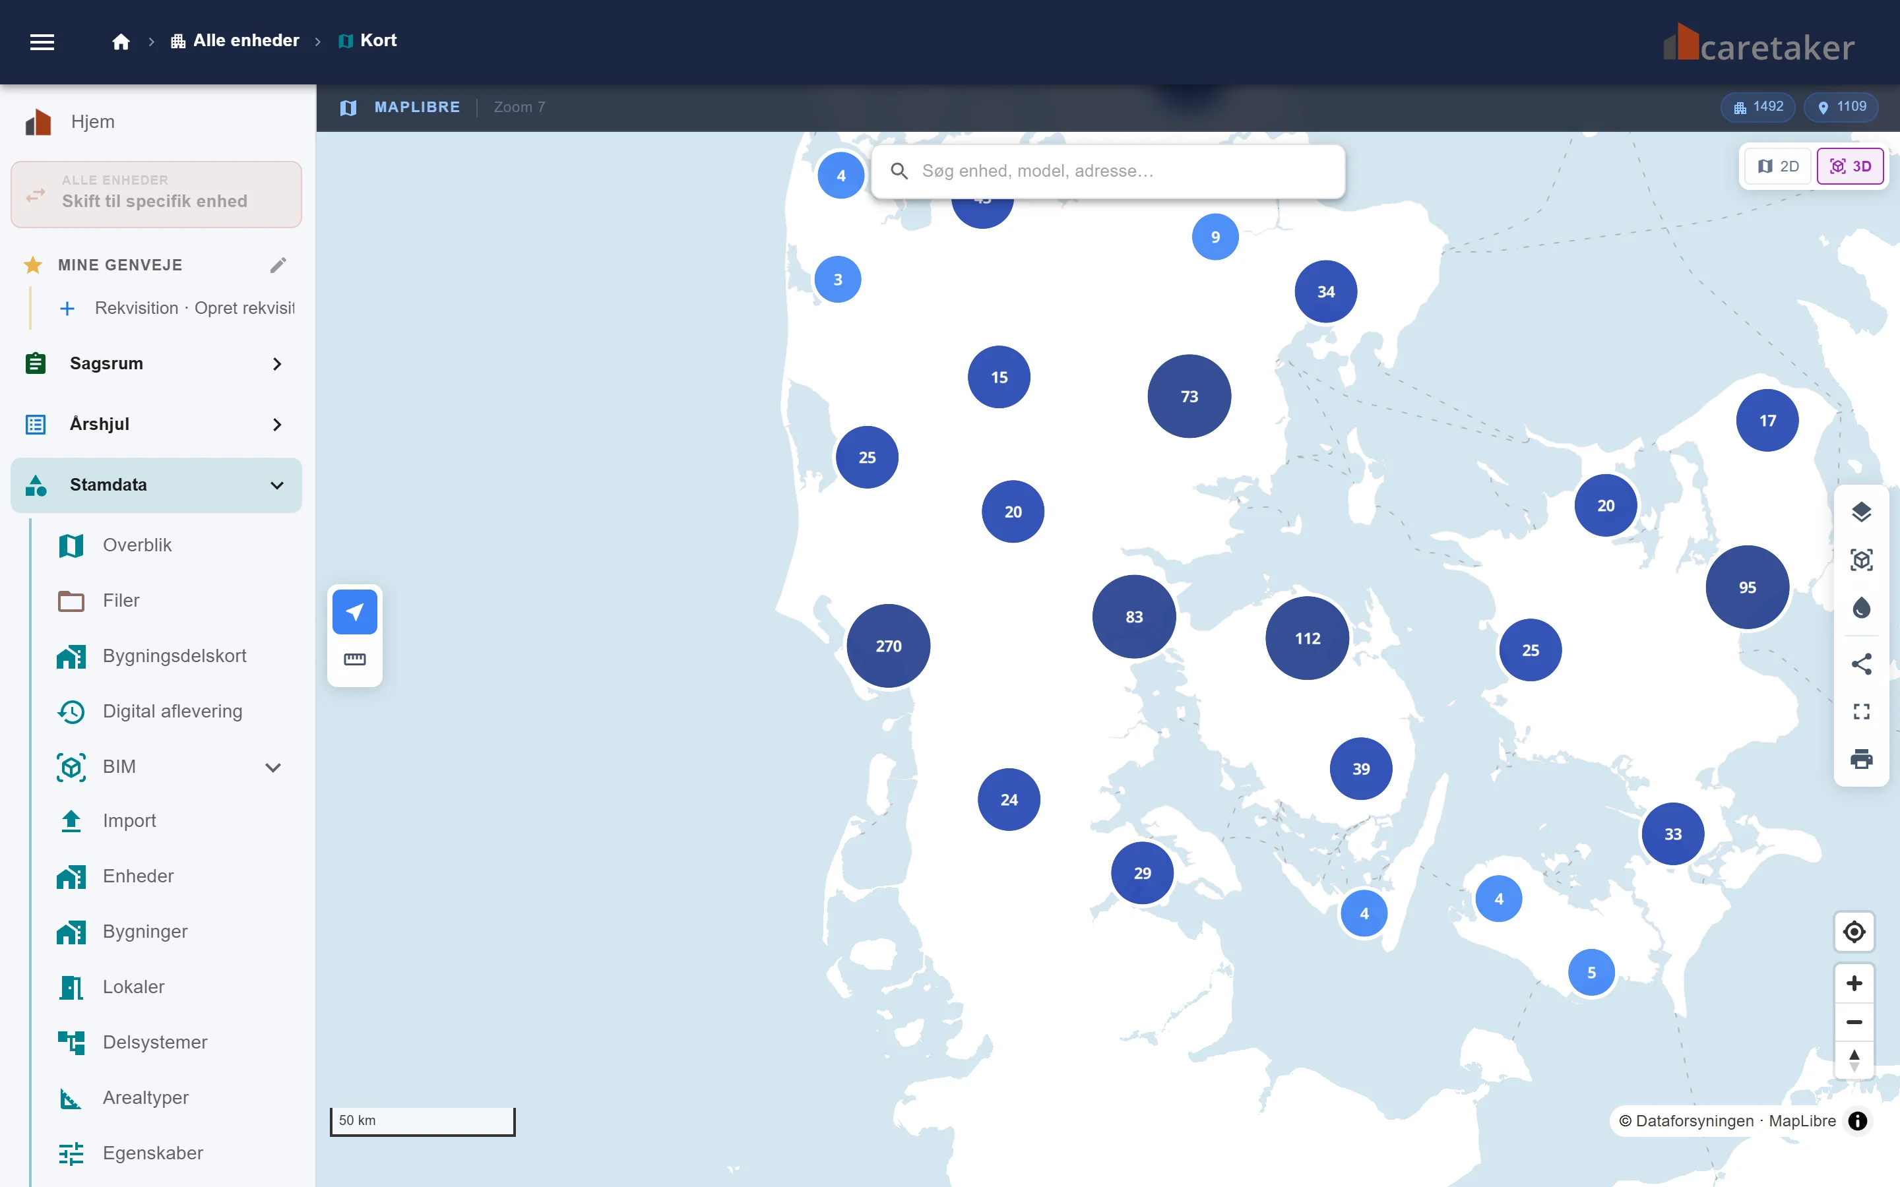Image resolution: width=1900 pixels, height=1187 pixels.
Task: Print the current map
Action: pos(1860,759)
